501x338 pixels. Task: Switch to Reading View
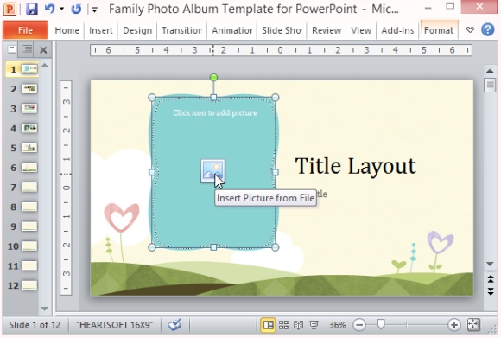[x=298, y=325]
